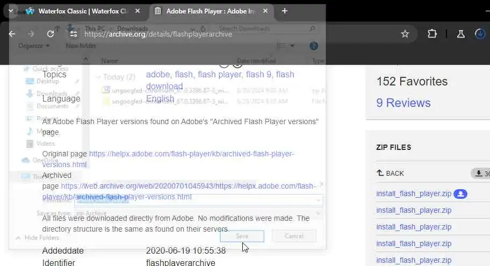
Task: Select OneDrive in the dialog sidebar
Action: (40, 160)
